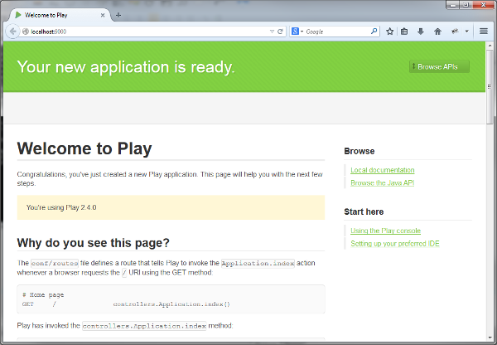Click the add-on toolbar icon
The height and width of the screenshot is (345, 497).
pyautogui.click(x=455, y=32)
